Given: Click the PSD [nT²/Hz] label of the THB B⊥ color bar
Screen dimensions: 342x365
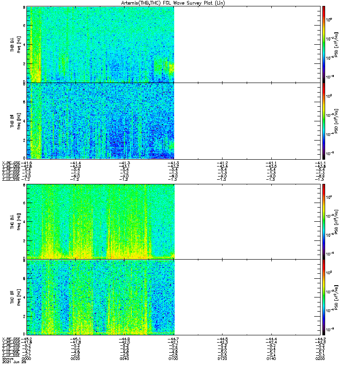Looking at the screenshot, I should coord(336,44).
